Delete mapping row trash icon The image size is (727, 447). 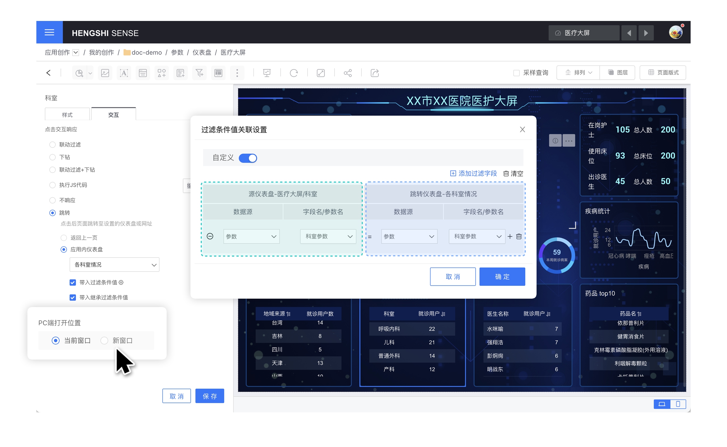pyautogui.click(x=519, y=236)
